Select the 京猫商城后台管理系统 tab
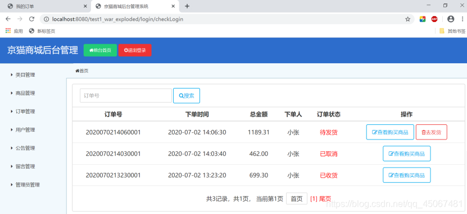467x214 pixels. pos(135,6)
